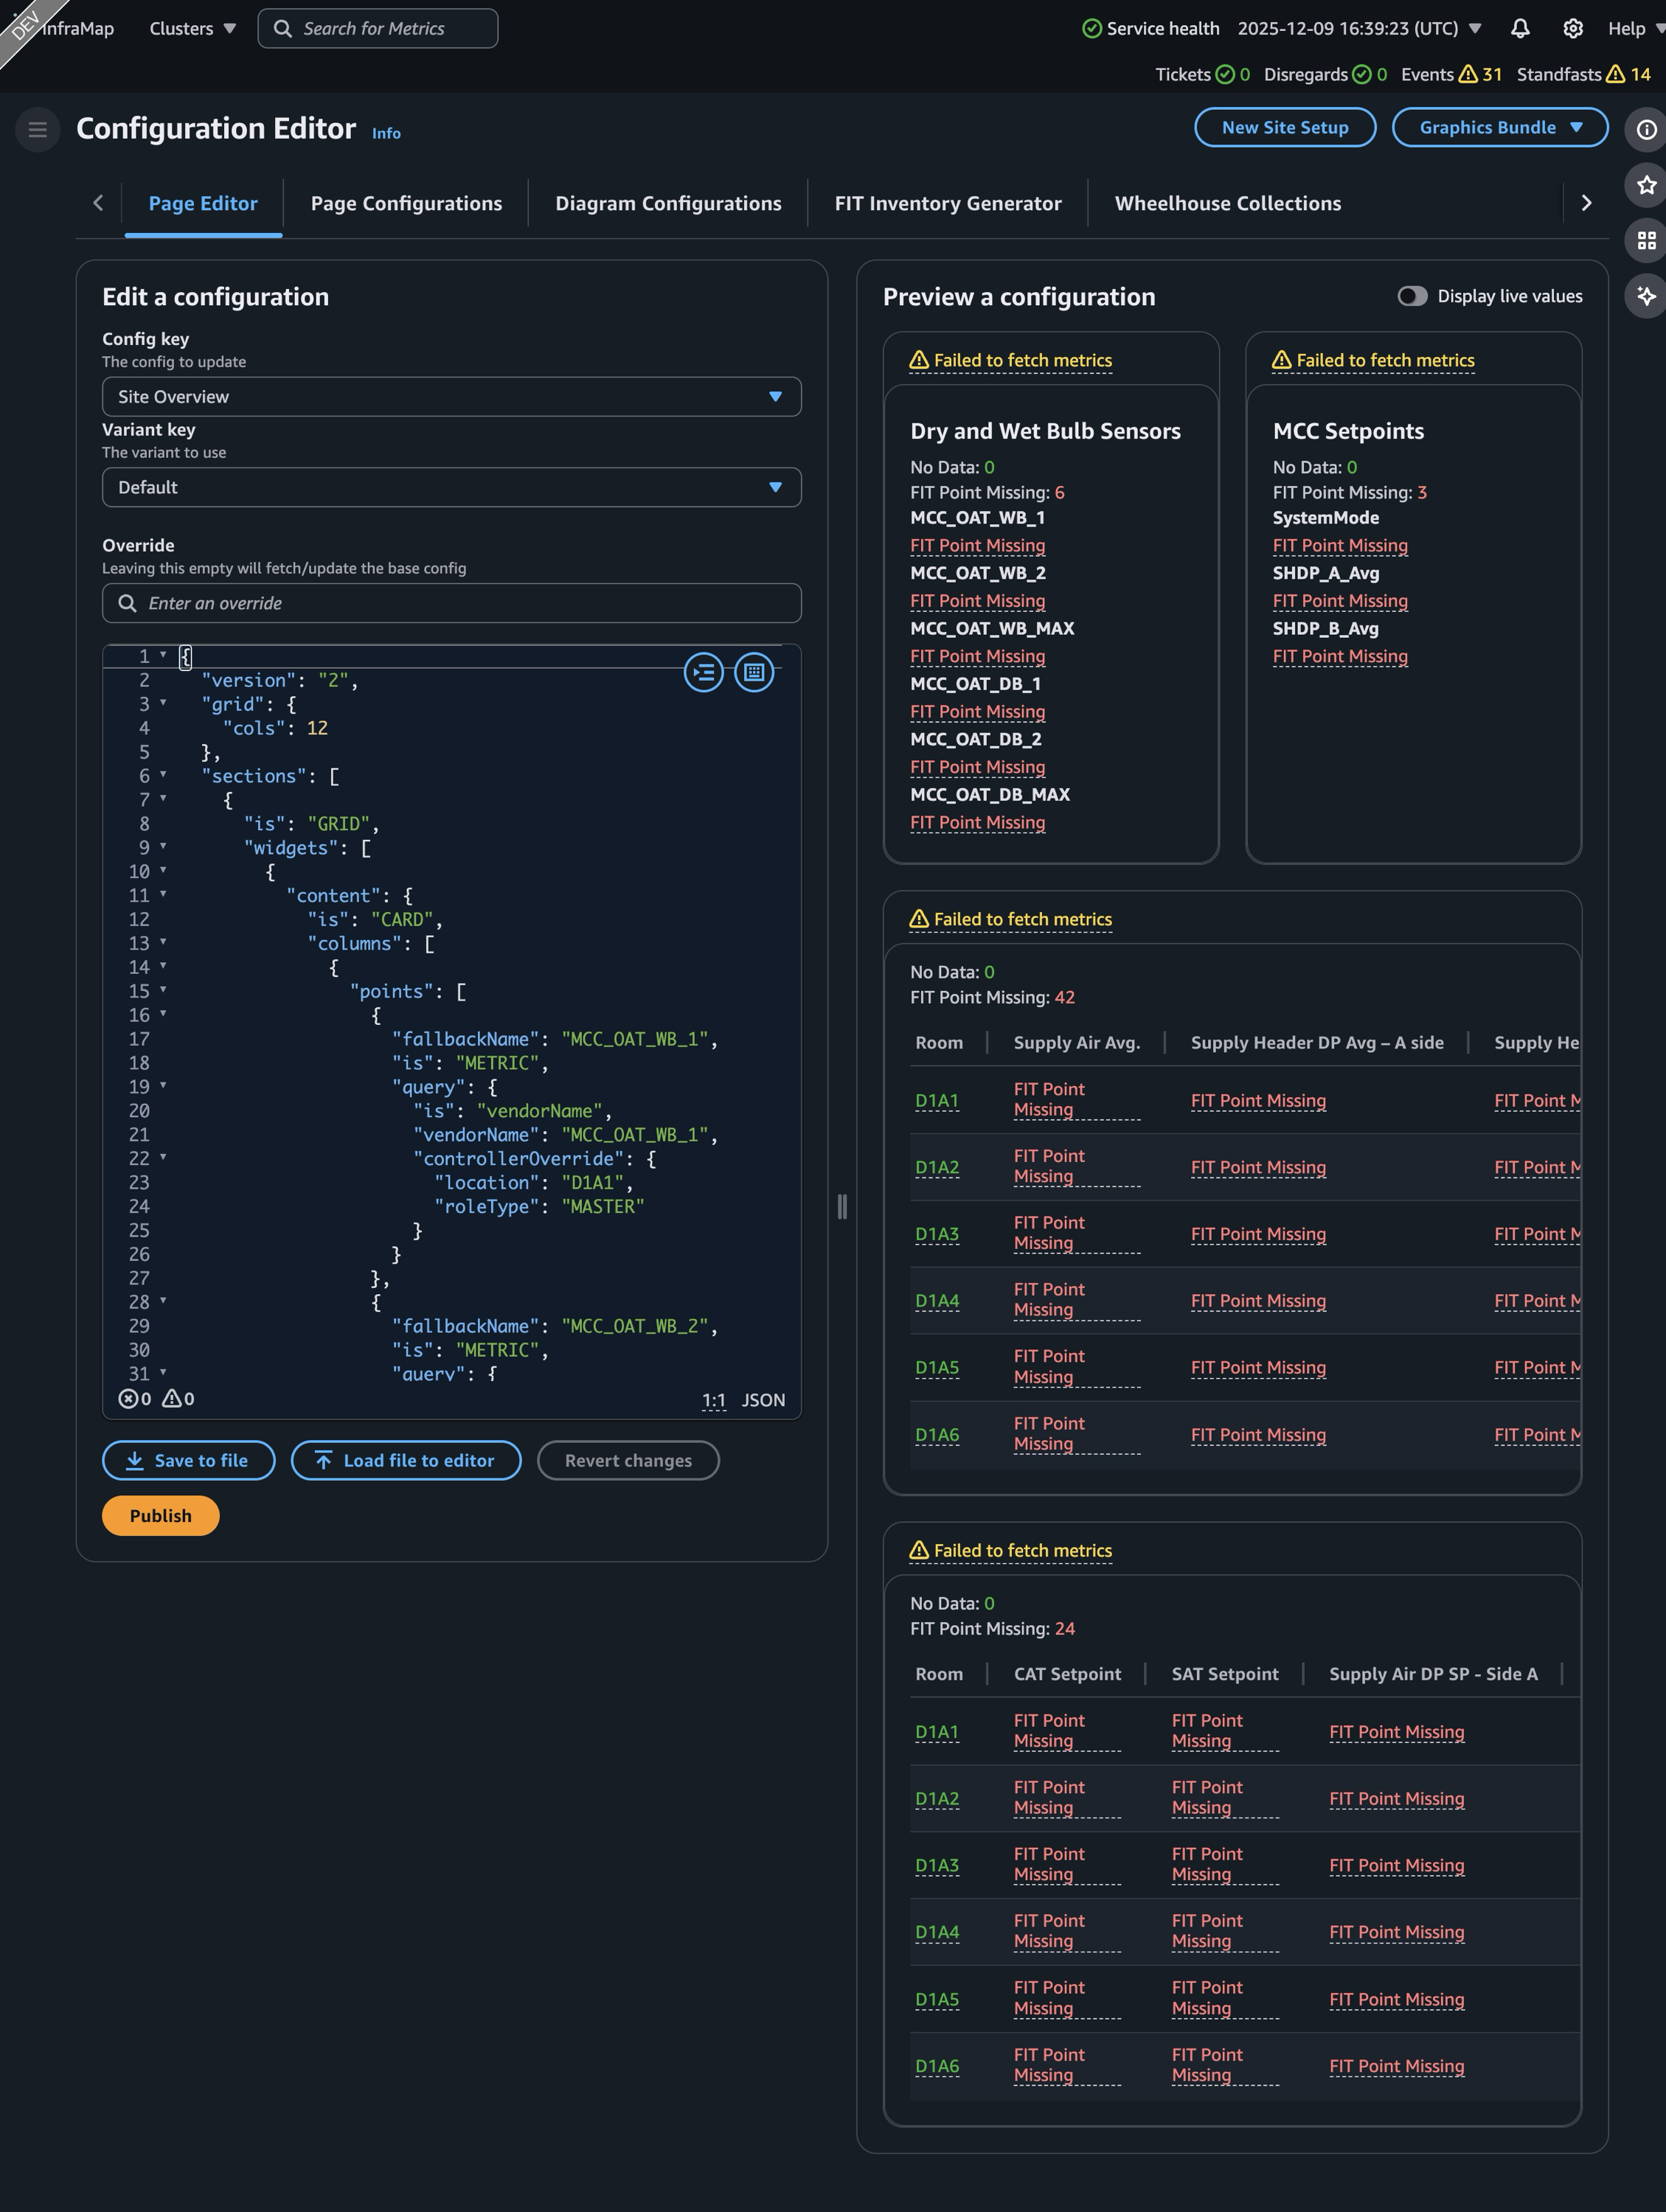Open the Variant key Default dropdown

(452, 487)
